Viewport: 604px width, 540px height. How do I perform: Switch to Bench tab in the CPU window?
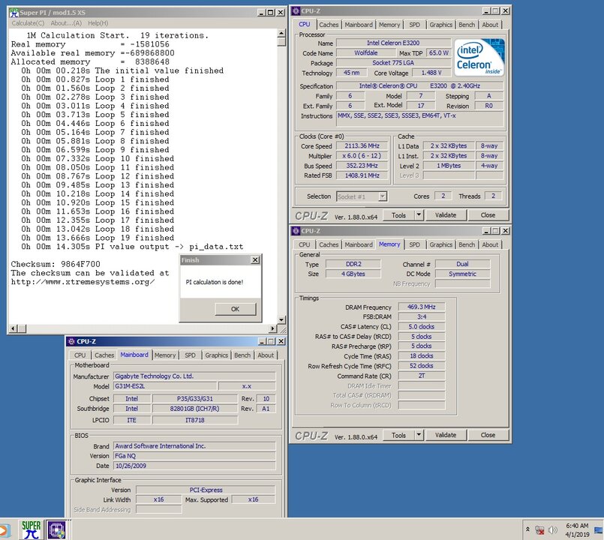(x=467, y=25)
